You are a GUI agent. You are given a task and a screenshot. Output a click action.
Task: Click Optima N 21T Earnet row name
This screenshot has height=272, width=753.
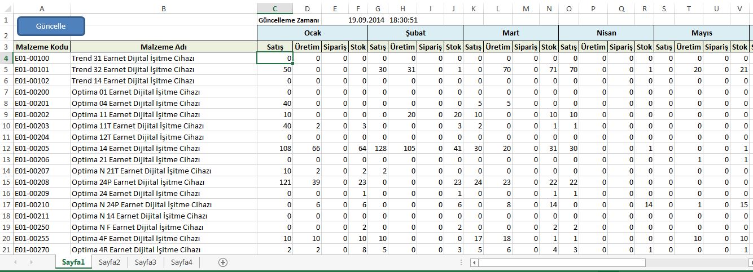point(164,171)
